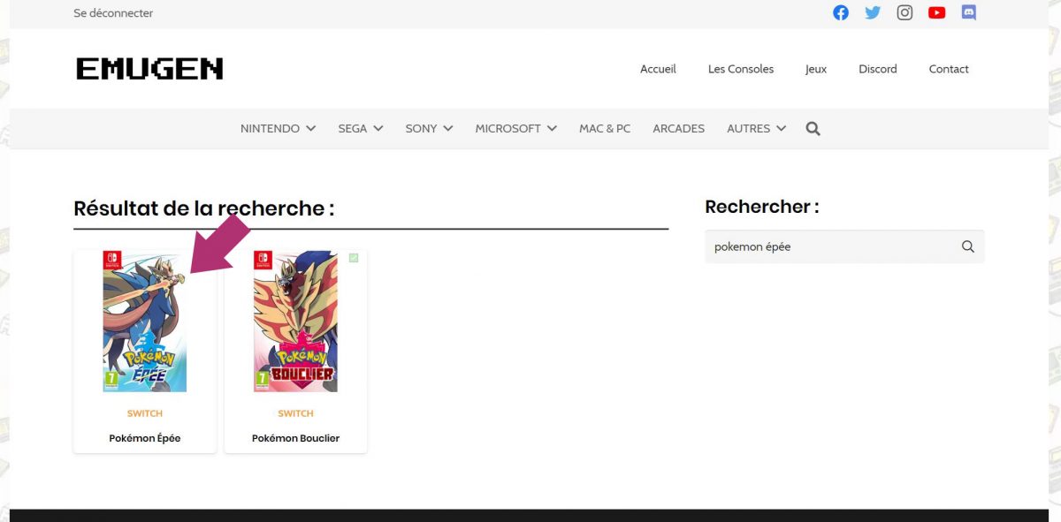The height and width of the screenshot is (522, 1061).
Task: Open the Pokémon Bouclier title link
Action: pos(295,439)
